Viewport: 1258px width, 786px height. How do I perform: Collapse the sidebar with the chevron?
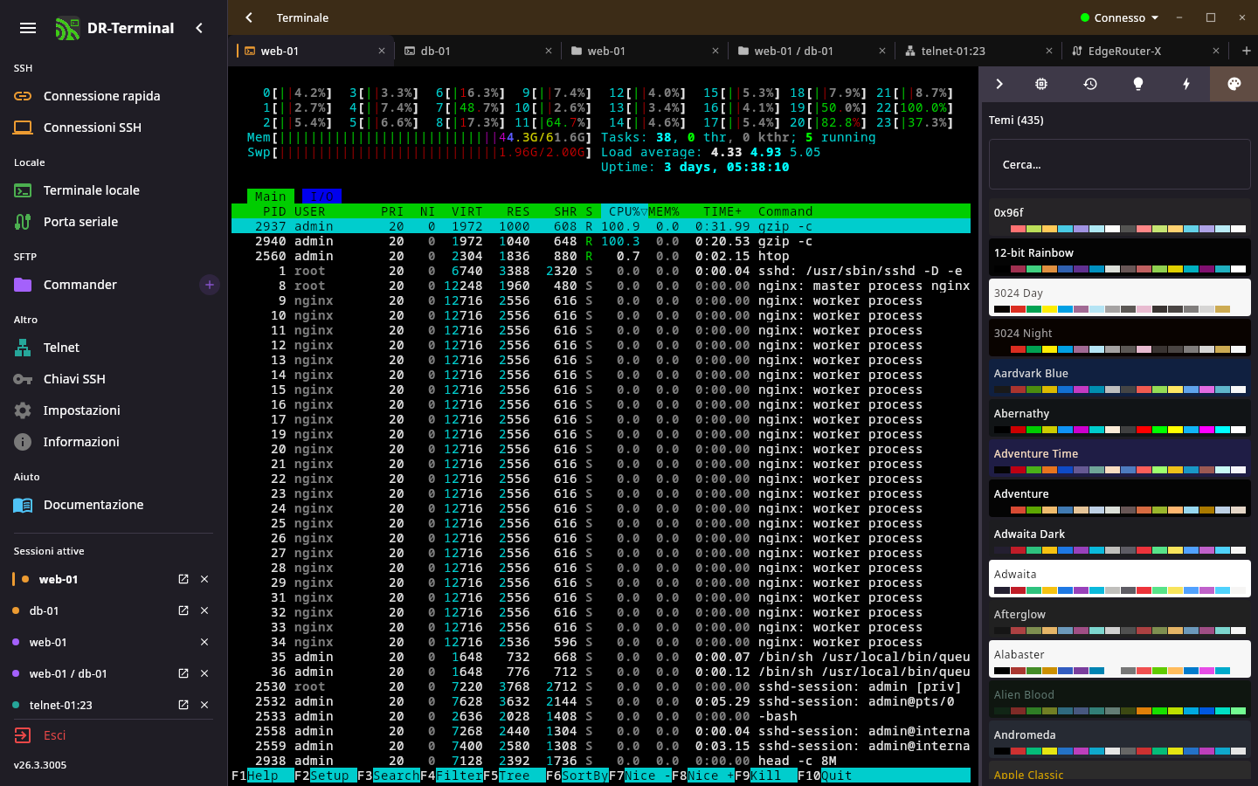(x=199, y=28)
